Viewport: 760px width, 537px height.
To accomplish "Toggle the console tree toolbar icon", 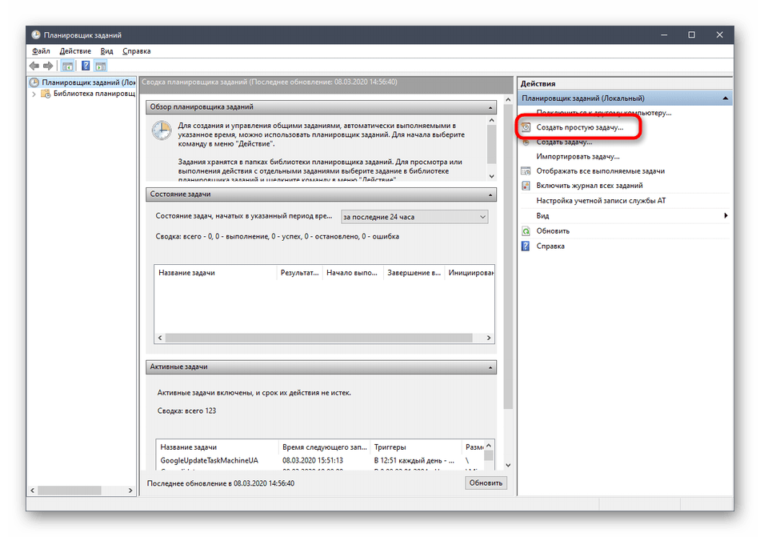I will [x=68, y=66].
